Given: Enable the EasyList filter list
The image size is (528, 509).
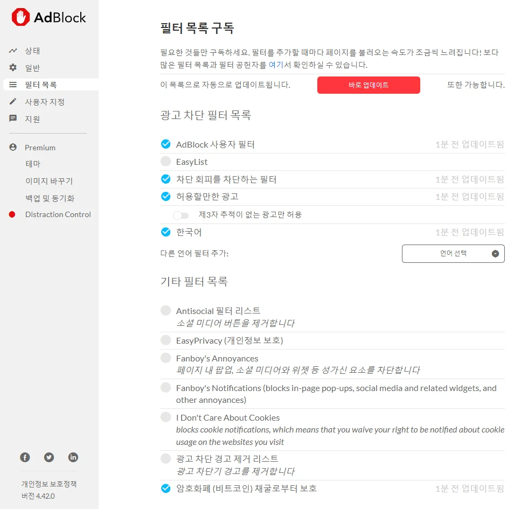Looking at the screenshot, I should pos(165,161).
